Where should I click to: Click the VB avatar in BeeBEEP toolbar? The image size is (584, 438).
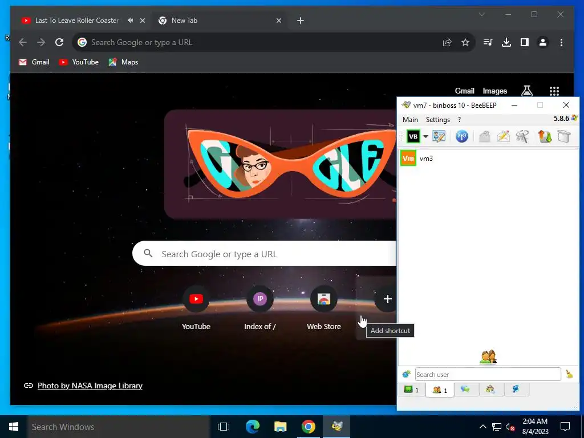coord(413,136)
